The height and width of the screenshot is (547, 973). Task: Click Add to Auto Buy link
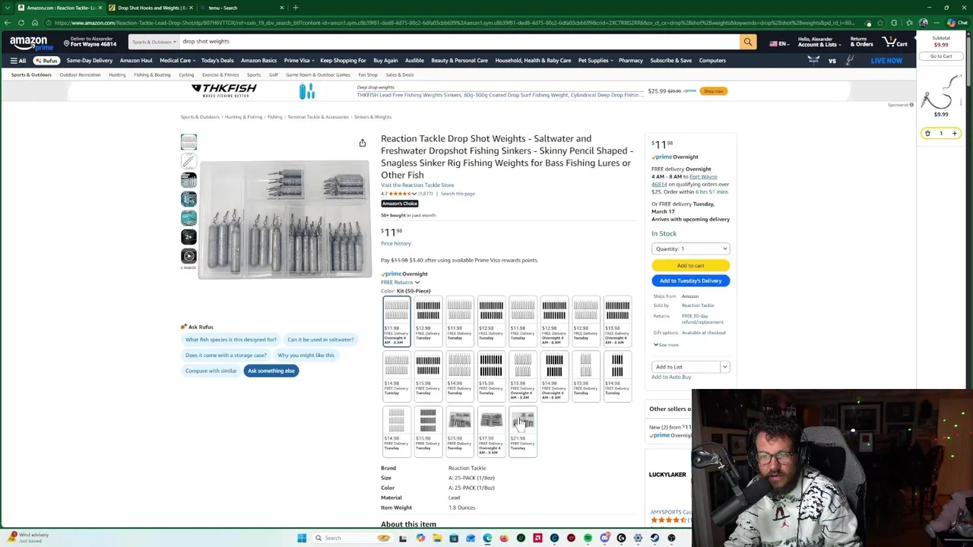click(671, 377)
